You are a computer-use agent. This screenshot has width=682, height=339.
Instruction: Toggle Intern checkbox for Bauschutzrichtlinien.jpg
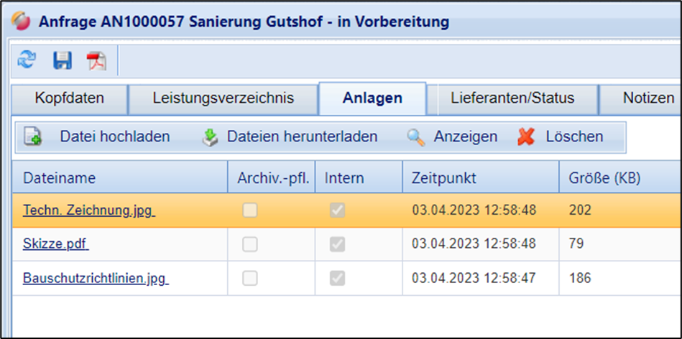[x=337, y=278]
